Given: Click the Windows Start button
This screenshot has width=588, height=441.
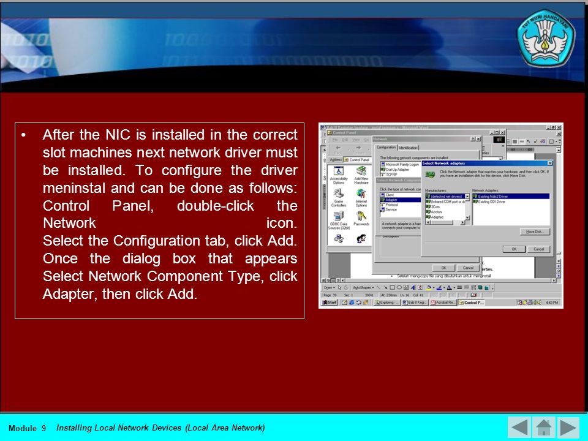Looking at the screenshot, I should 330,302.
